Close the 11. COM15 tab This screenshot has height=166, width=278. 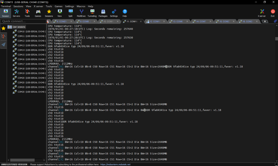(141, 22)
